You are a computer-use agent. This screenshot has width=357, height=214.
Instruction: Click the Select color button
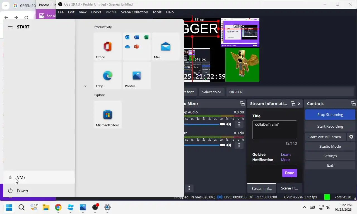click(212, 92)
